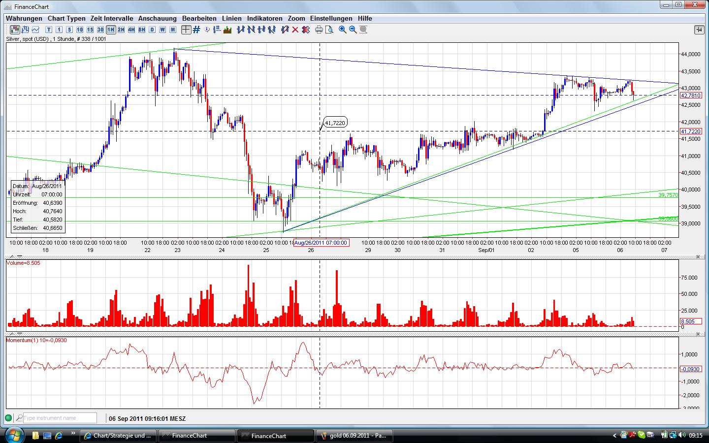Open the Zoom menu
709x443 pixels.
click(296, 18)
